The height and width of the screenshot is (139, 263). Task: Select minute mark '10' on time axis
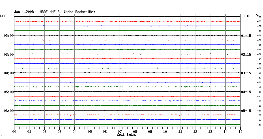pos(165,132)
